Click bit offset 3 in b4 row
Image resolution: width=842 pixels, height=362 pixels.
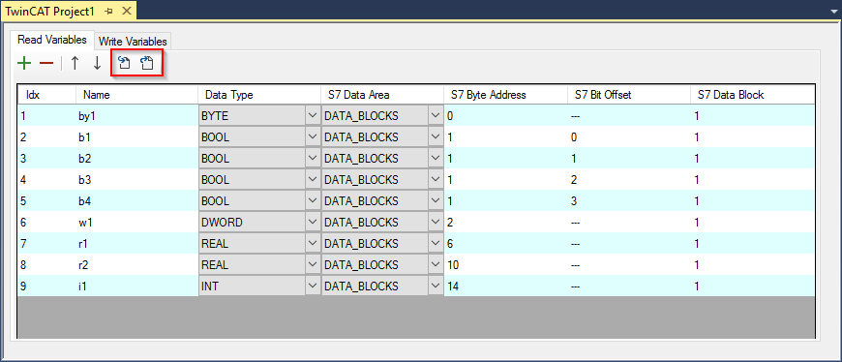[629, 201]
